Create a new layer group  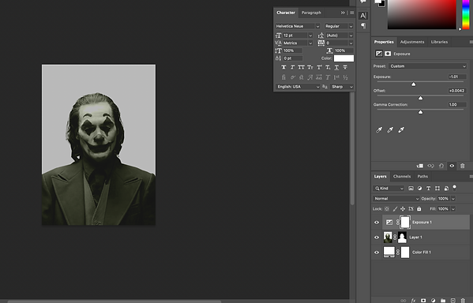(x=443, y=301)
